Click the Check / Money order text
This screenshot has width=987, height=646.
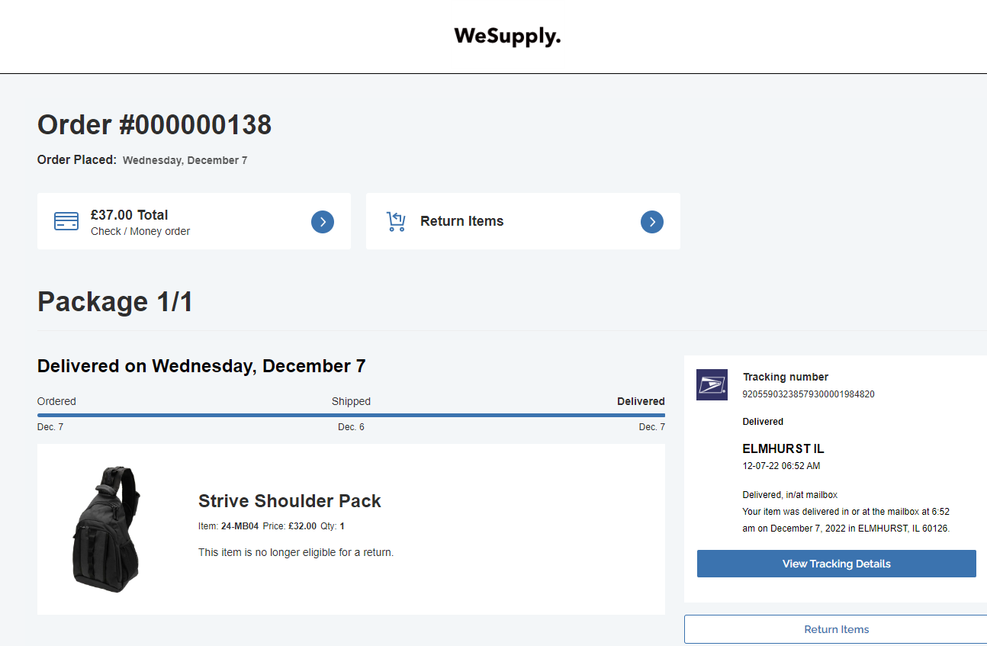[140, 231]
